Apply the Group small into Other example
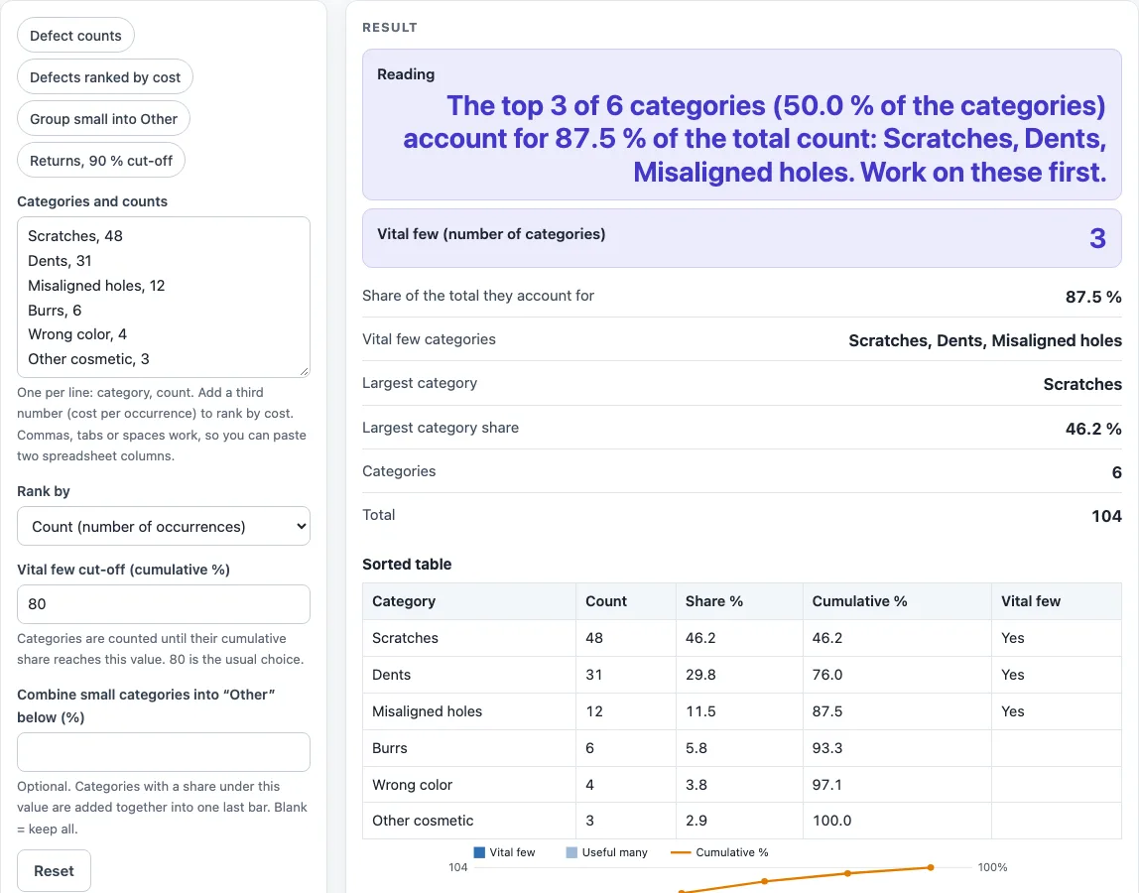This screenshot has width=1139, height=893. pos(104,118)
